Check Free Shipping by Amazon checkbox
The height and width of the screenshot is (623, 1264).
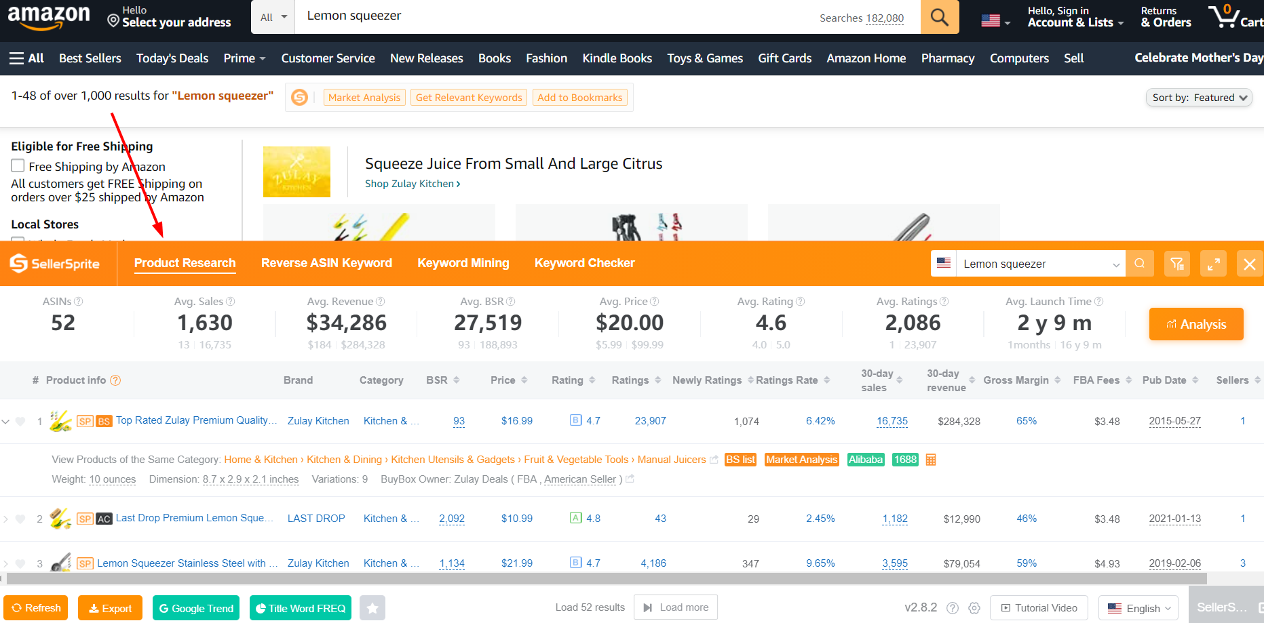18,166
